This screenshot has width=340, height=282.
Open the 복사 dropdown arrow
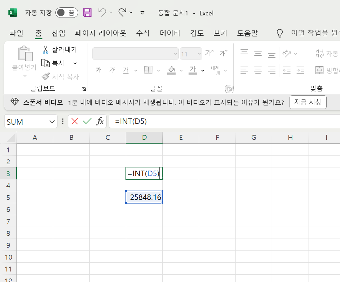click(x=75, y=63)
